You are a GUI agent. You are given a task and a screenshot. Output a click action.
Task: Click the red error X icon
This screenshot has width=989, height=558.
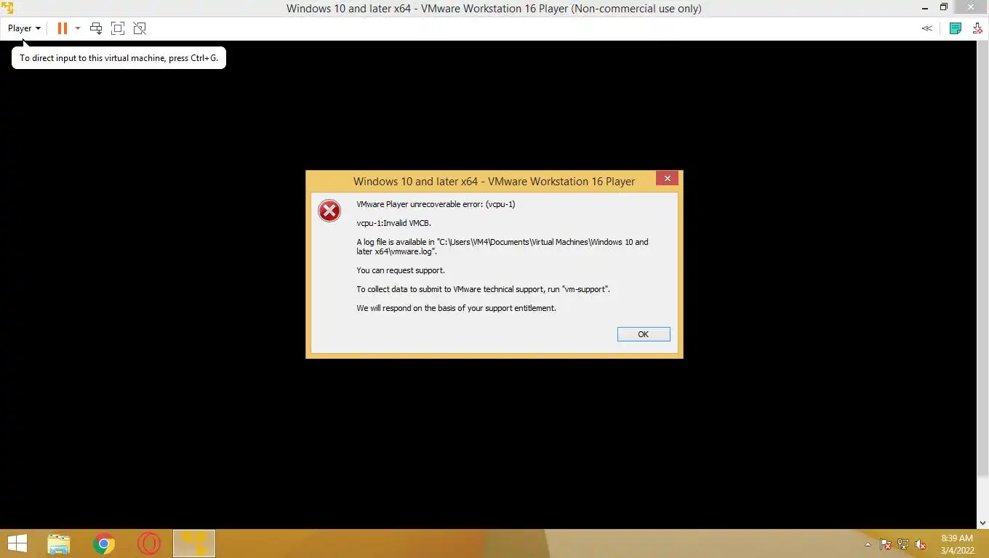point(329,211)
